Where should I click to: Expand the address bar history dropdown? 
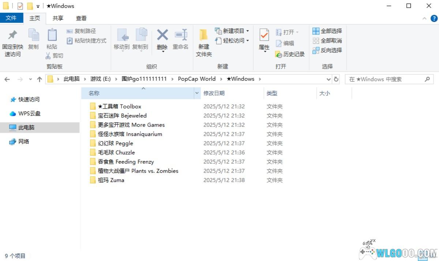[x=328, y=79]
